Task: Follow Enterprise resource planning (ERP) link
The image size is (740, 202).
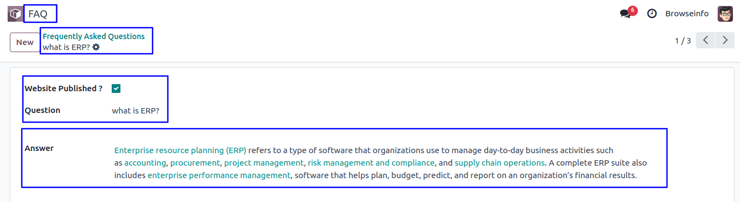Action: (x=180, y=150)
